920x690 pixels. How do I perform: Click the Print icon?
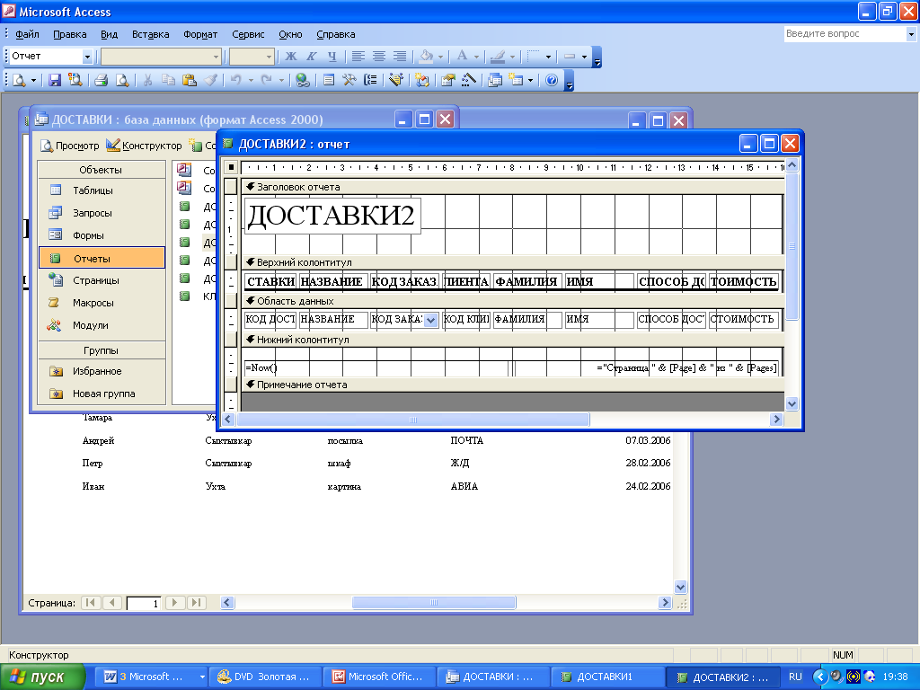tap(102, 80)
